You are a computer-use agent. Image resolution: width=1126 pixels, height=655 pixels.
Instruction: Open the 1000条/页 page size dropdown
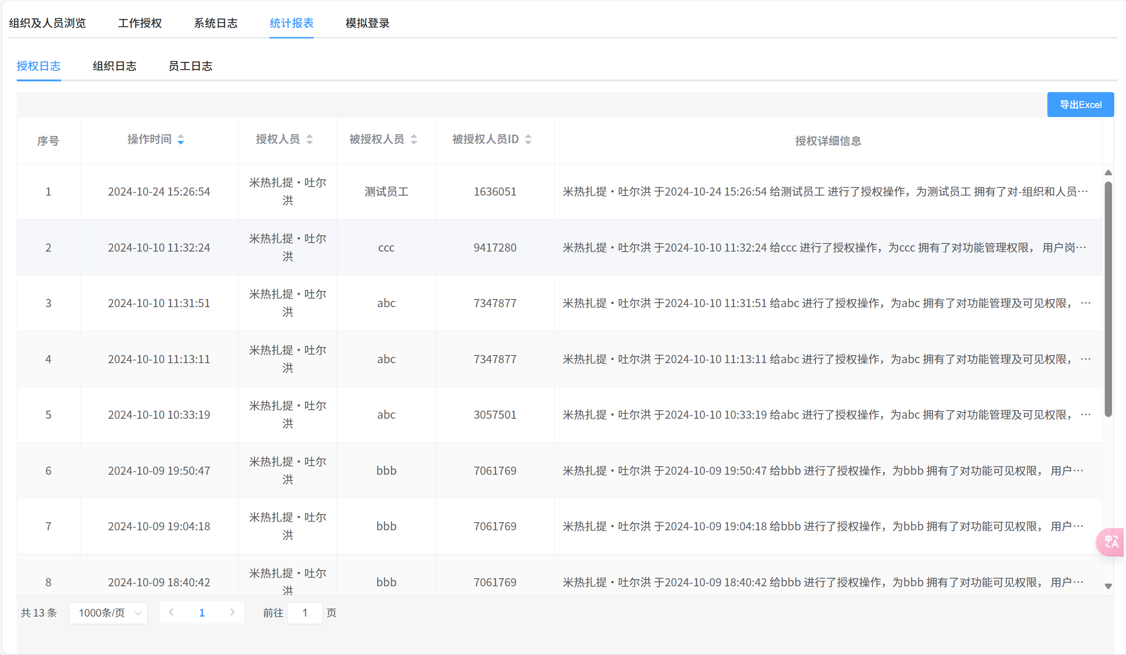point(108,613)
